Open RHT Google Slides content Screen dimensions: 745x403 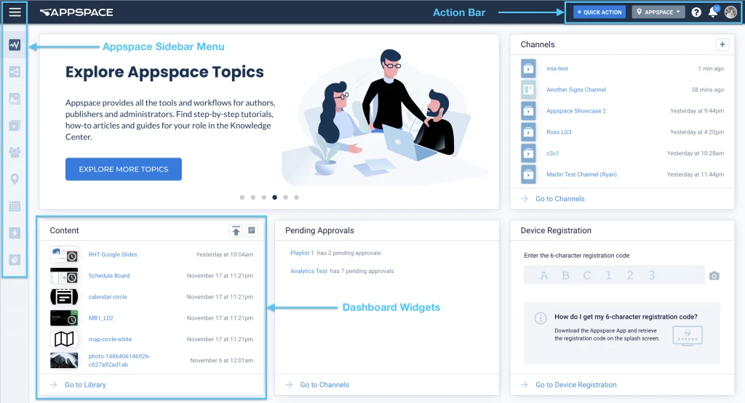tap(113, 255)
